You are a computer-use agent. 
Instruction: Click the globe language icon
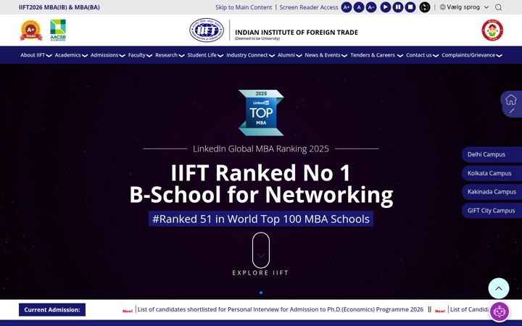pyautogui.click(x=442, y=7)
